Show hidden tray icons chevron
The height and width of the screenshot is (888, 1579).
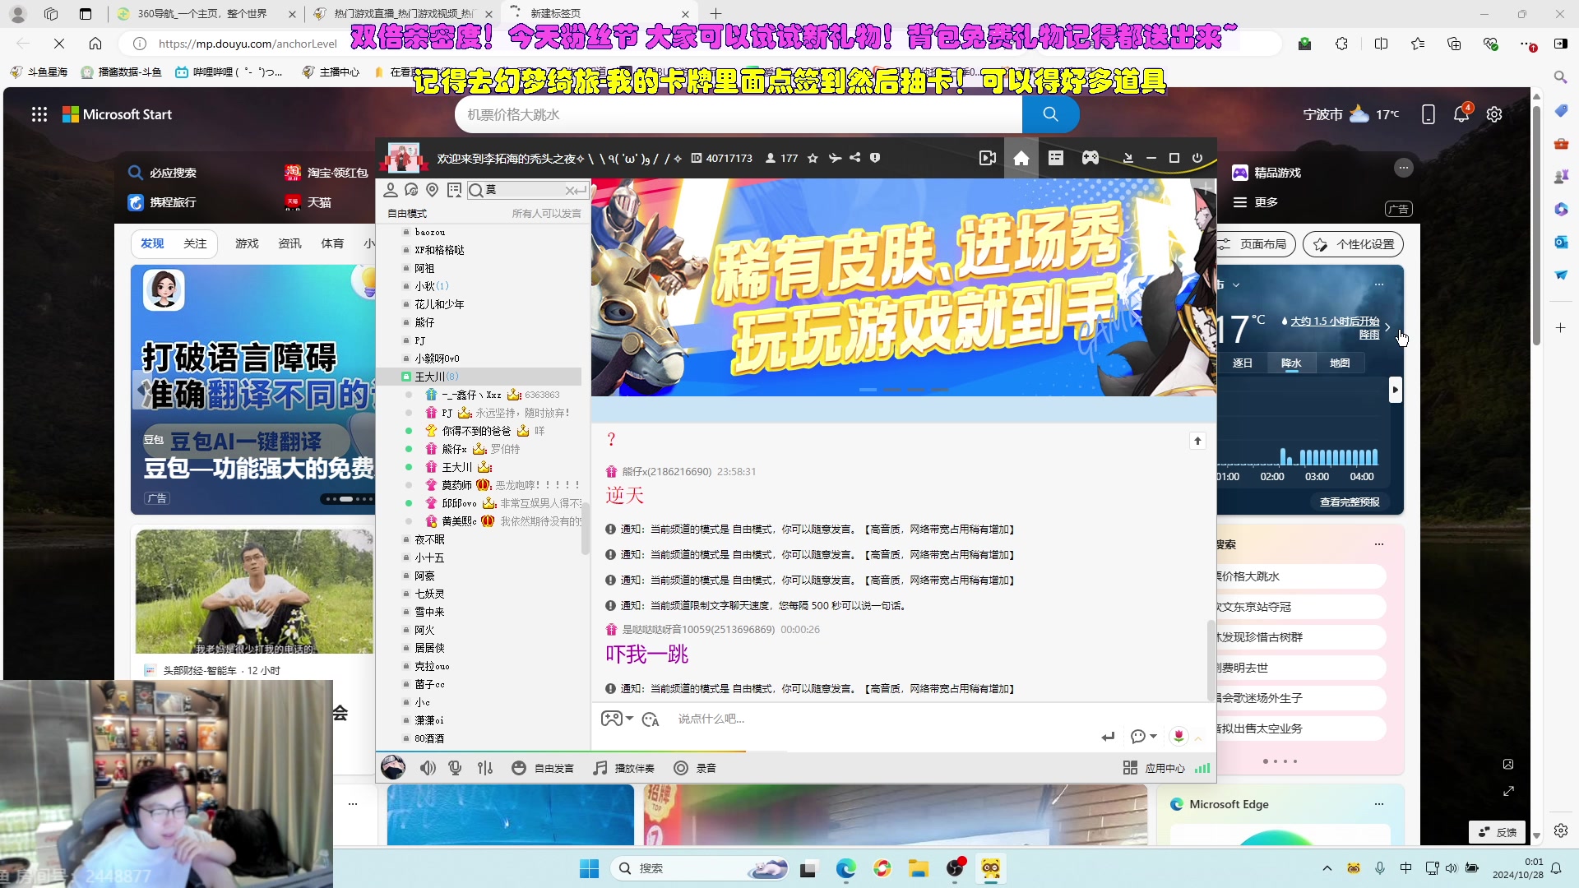pos(1327,868)
